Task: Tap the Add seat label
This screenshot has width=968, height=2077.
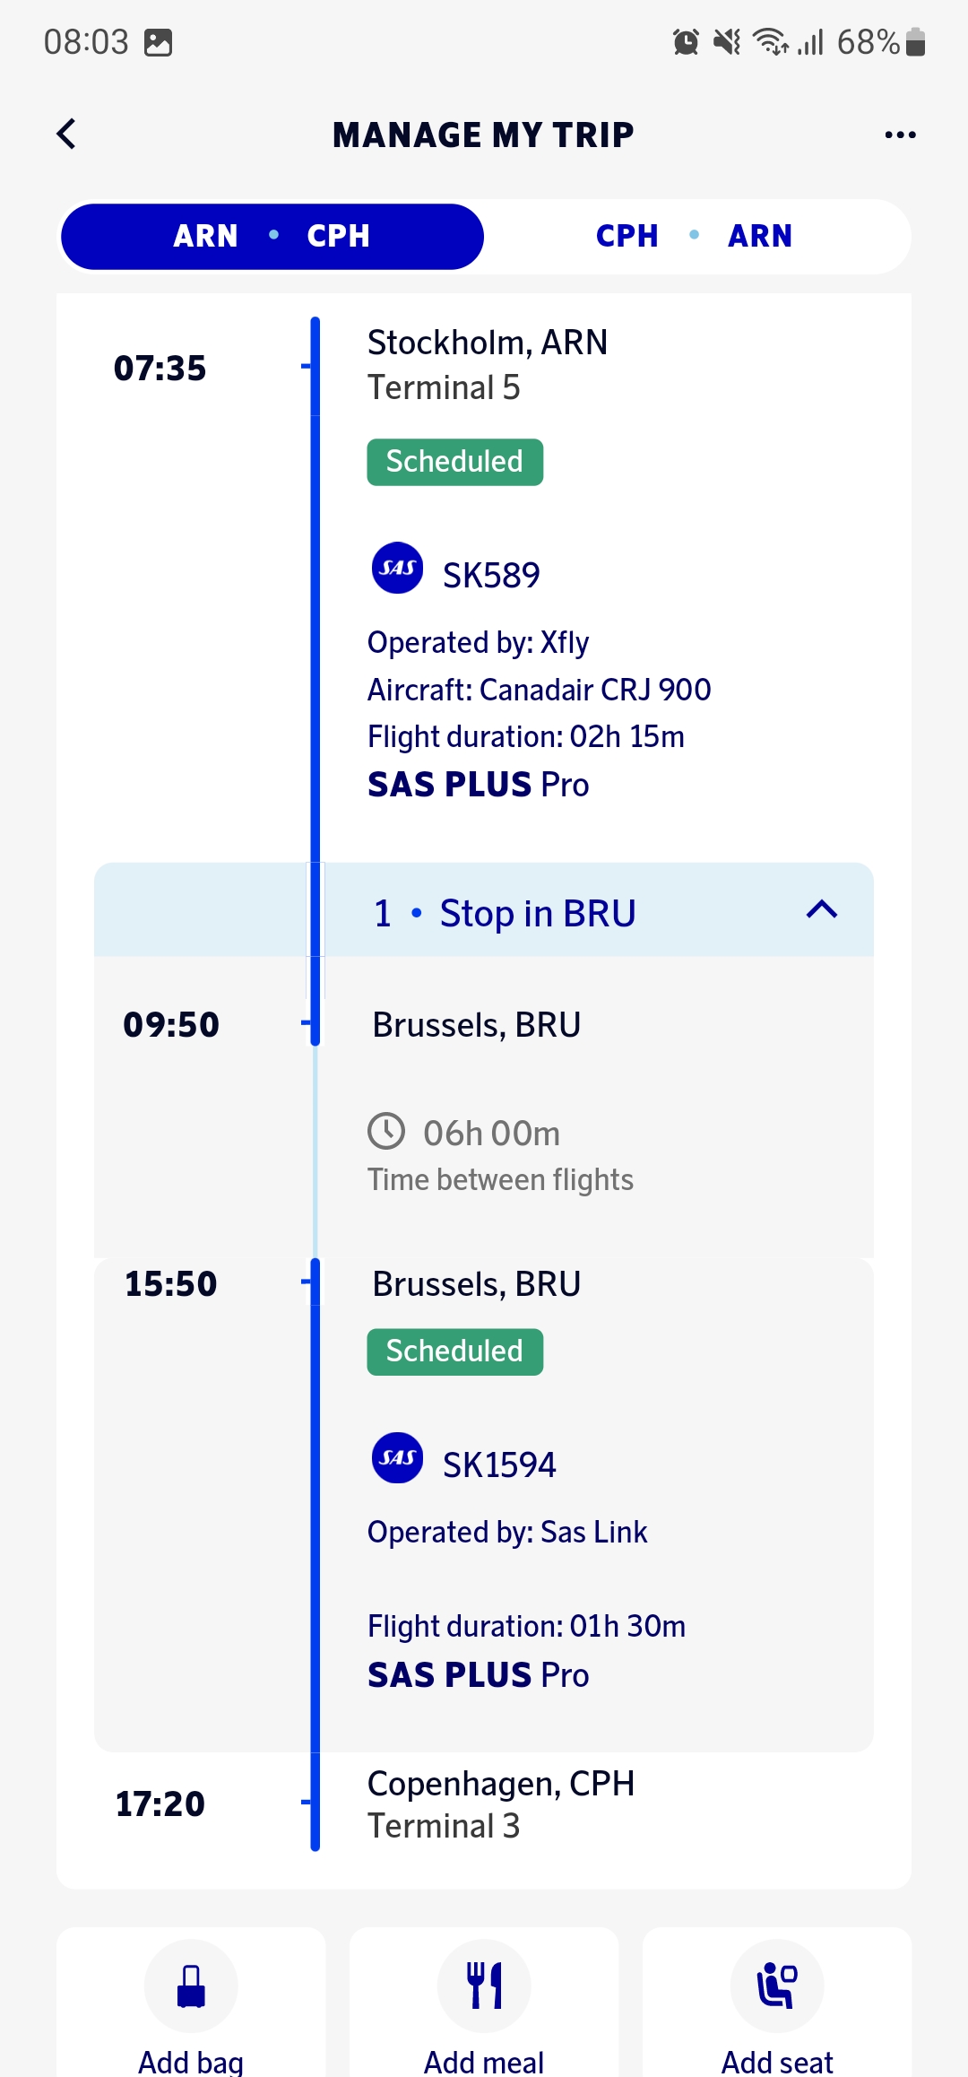Action: tap(777, 2061)
